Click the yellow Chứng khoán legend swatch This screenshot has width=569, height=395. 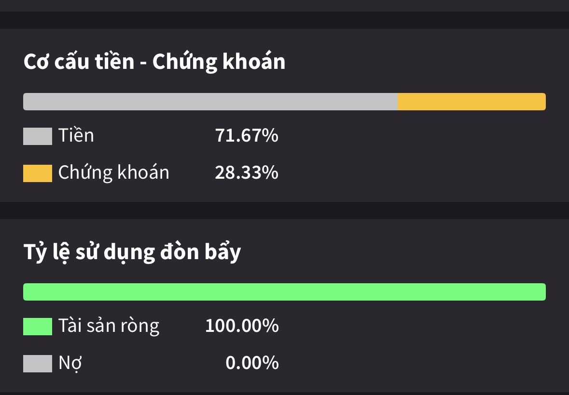pos(38,173)
